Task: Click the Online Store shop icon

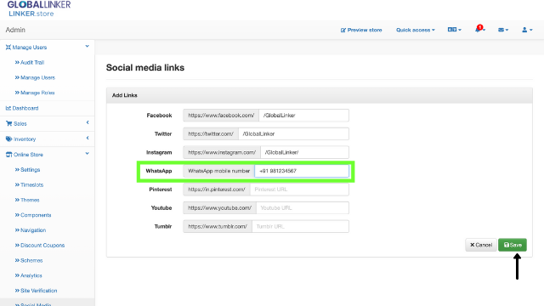Action: click(x=9, y=155)
